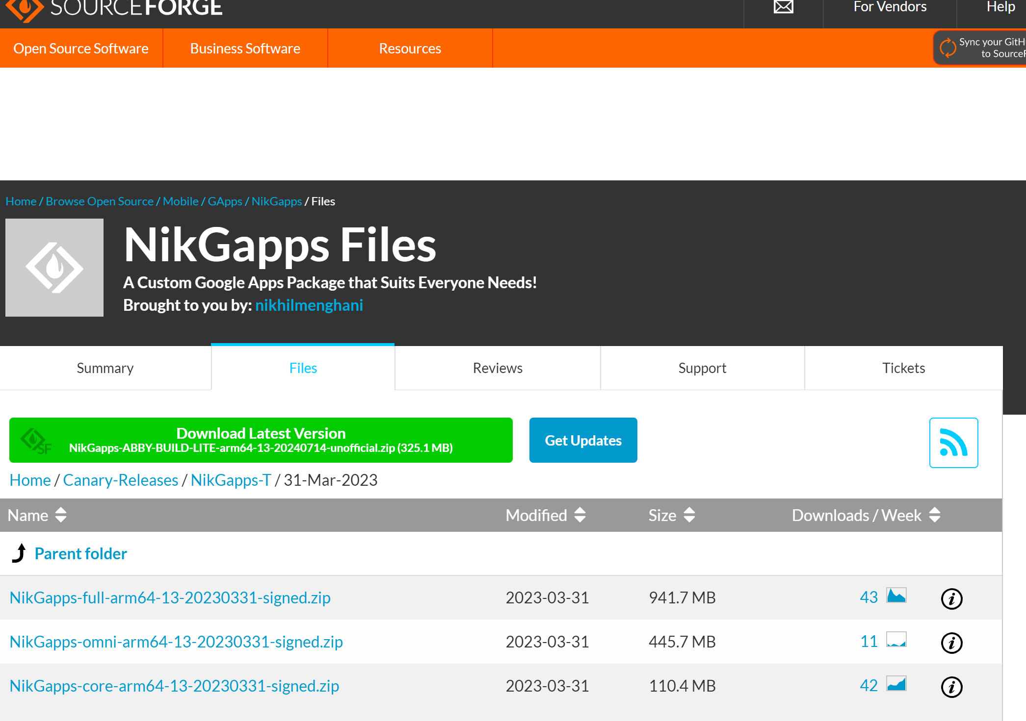Download NikGapps-full-arm64-13-20230331-signed.zip
The image size is (1026, 721).
pyautogui.click(x=170, y=597)
